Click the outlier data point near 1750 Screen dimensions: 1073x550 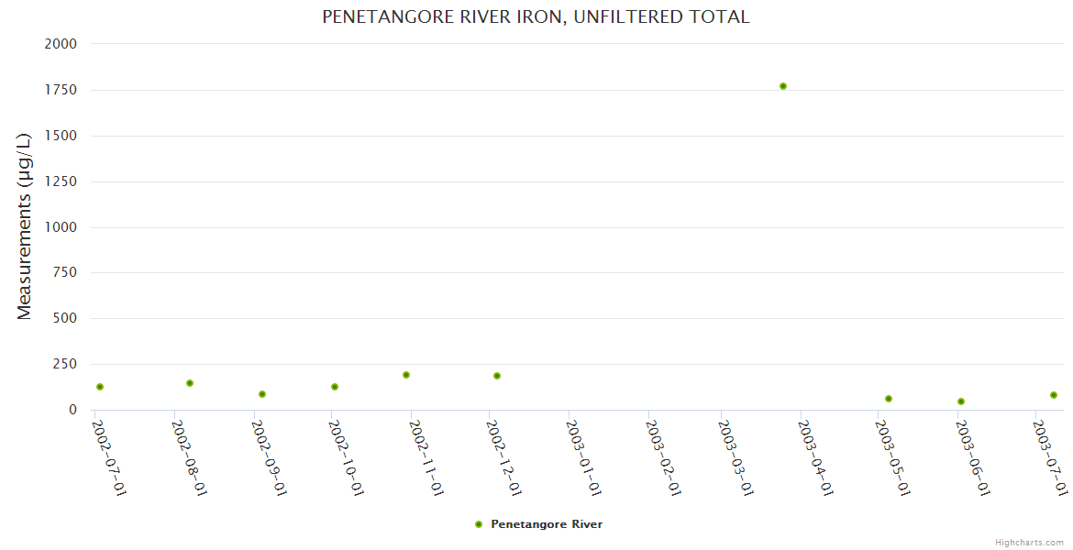783,86
